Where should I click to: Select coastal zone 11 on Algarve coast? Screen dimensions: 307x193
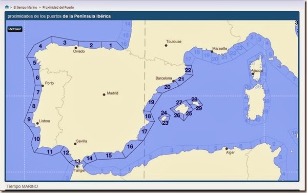(x=50, y=152)
